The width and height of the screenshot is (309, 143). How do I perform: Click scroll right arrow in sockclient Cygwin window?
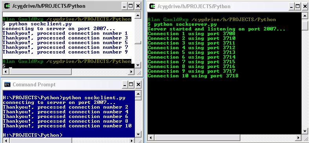(x=131, y=72)
